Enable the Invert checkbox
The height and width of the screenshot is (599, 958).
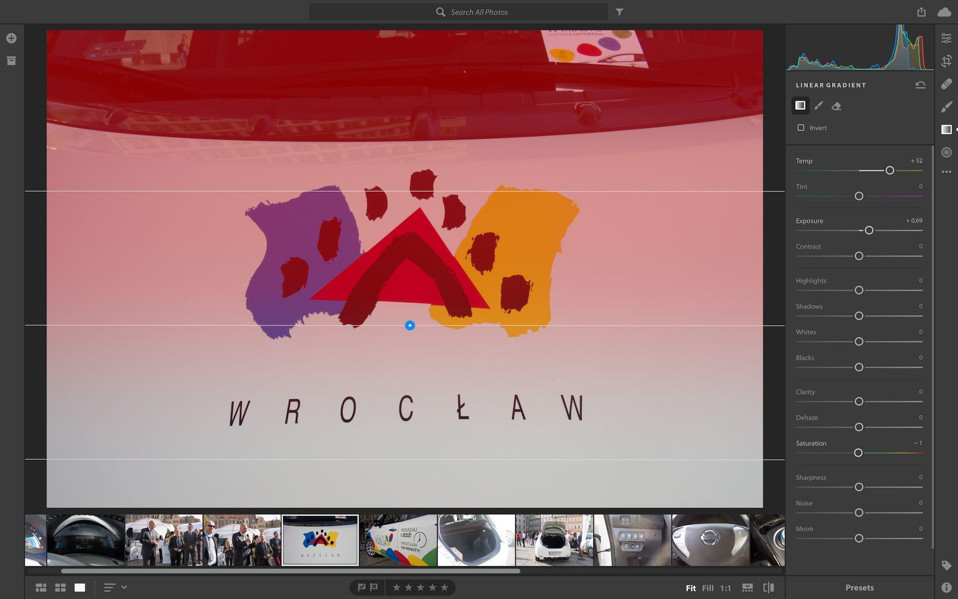(x=801, y=128)
